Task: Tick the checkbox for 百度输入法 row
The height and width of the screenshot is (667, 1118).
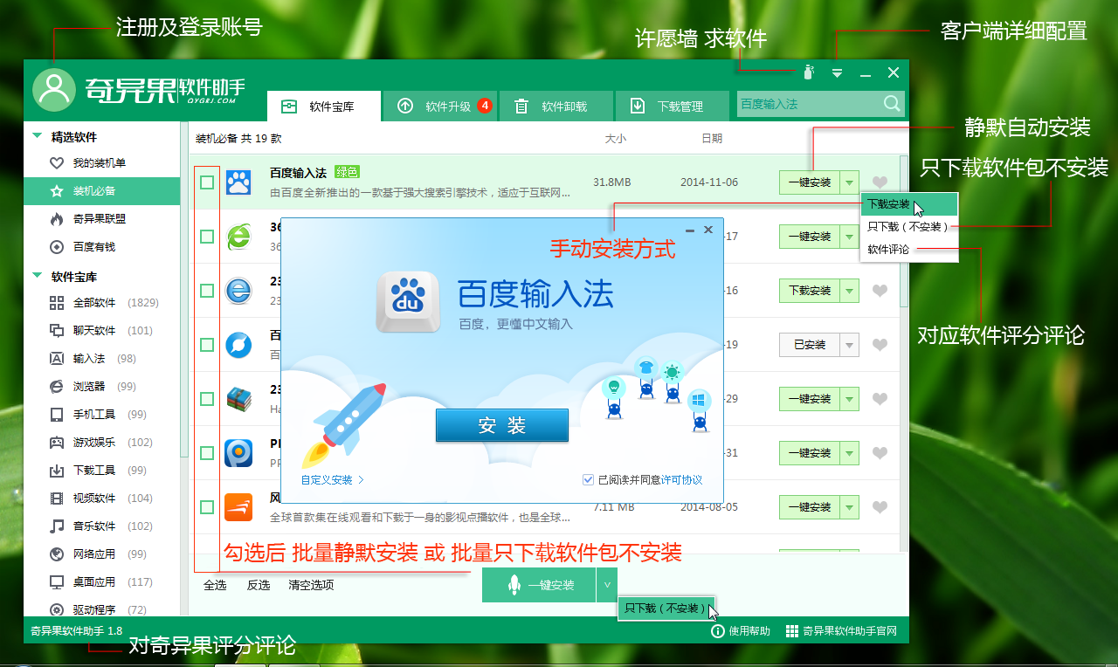Action: [207, 182]
